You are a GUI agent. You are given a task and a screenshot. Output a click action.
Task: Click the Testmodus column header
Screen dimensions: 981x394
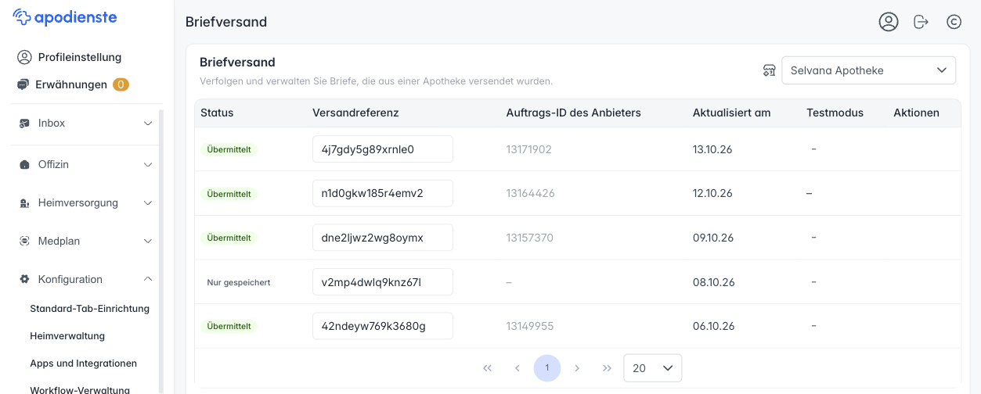click(x=835, y=113)
